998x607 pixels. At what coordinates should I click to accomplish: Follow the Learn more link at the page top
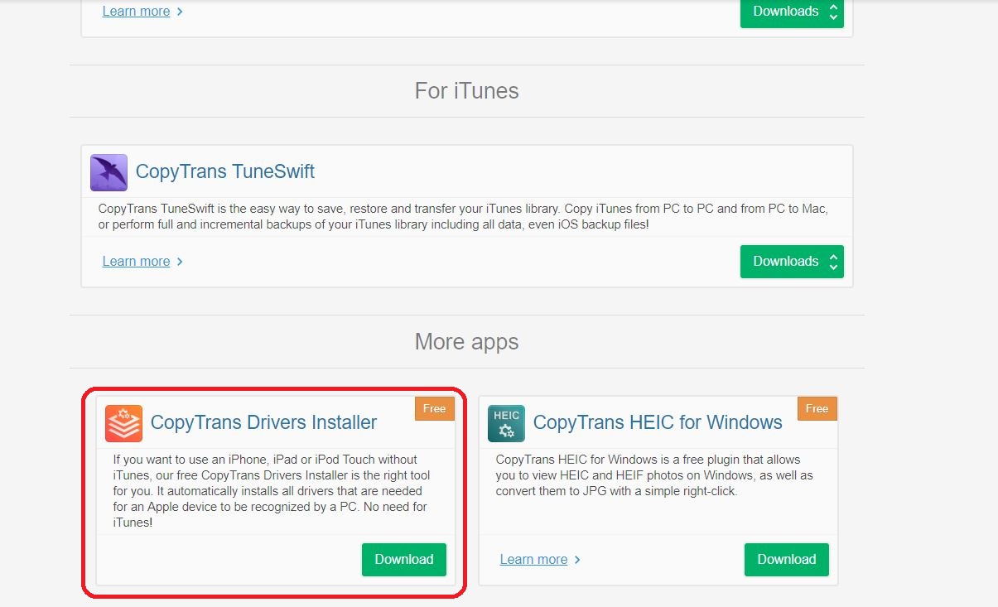(x=136, y=12)
